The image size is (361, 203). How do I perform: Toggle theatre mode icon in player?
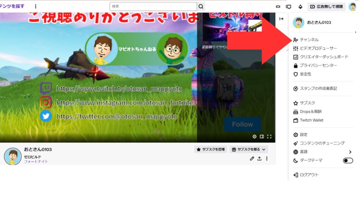coord(262,136)
